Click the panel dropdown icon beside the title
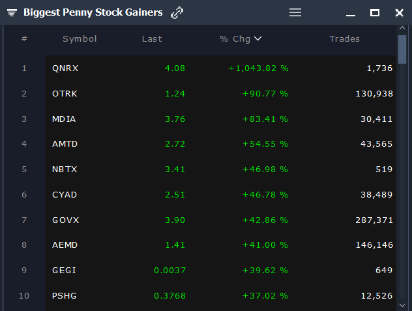 (x=12, y=12)
